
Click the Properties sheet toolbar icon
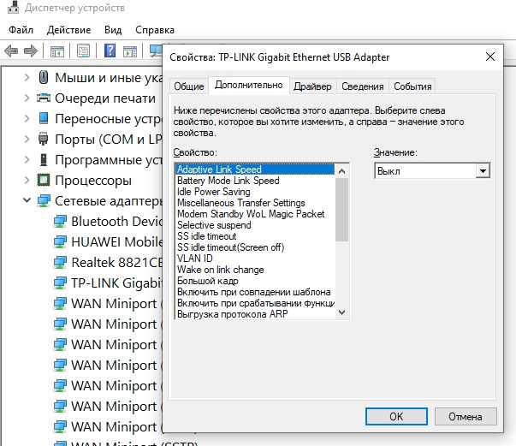click(83, 51)
